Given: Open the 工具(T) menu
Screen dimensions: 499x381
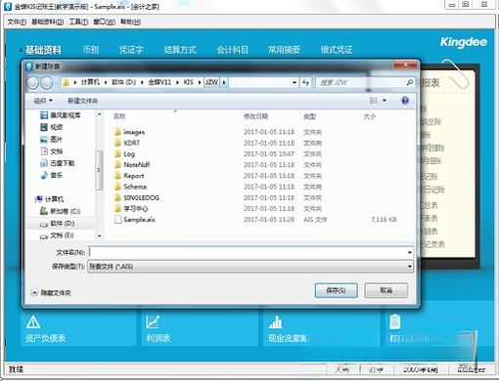Looking at the screenshot, I should coord(78,21).
